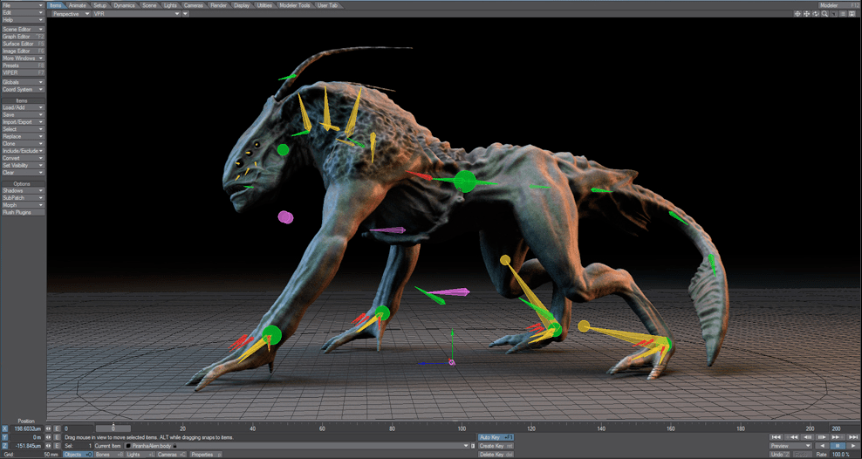Open the Surface Editor
Image resolution: width=862 pixels, height=459 pixels.
click(x=23, y=44)
